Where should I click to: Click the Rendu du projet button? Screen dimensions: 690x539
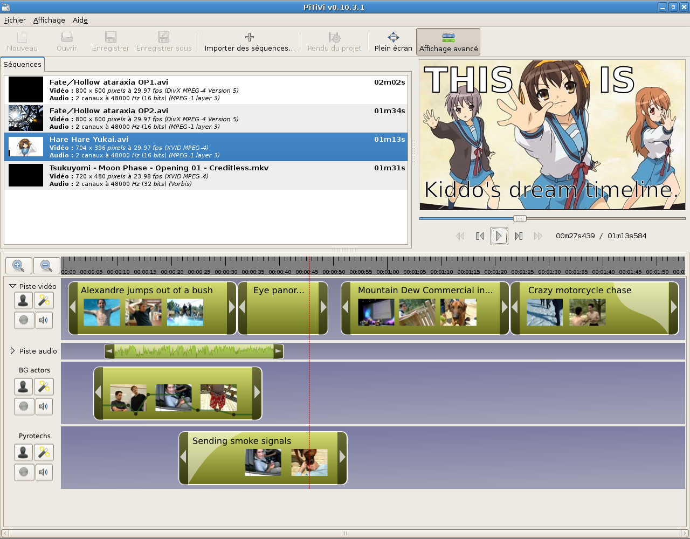[334, 42]
